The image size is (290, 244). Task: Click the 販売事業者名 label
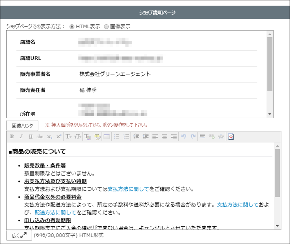[35, 74]
